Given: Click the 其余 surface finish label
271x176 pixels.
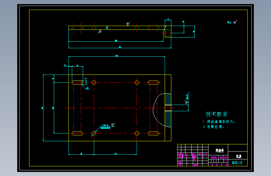Looking at the screenshot, I should pyautogui.click(x=229, y=23).
